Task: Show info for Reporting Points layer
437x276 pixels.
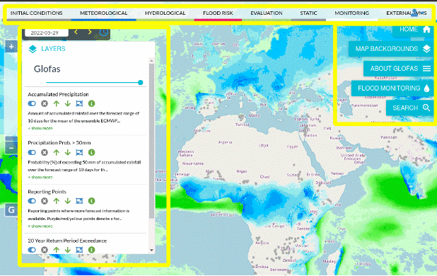Action: pos(91,201)
